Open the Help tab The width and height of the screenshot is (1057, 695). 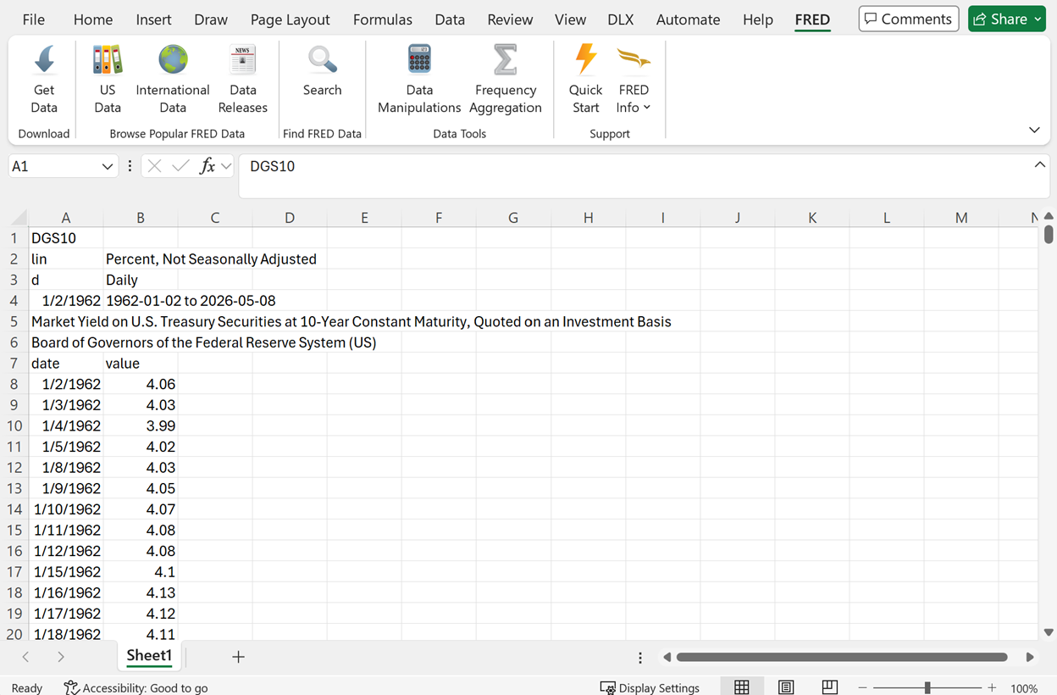tap(757, 19)
